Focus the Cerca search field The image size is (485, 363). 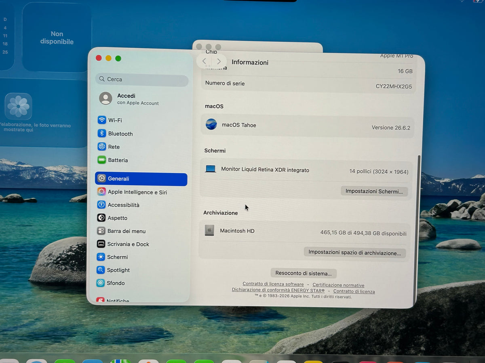coord(142,79)
